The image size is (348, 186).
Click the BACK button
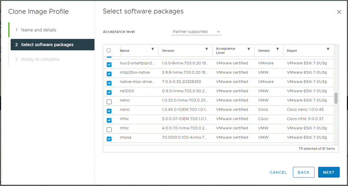pos(304,172)
